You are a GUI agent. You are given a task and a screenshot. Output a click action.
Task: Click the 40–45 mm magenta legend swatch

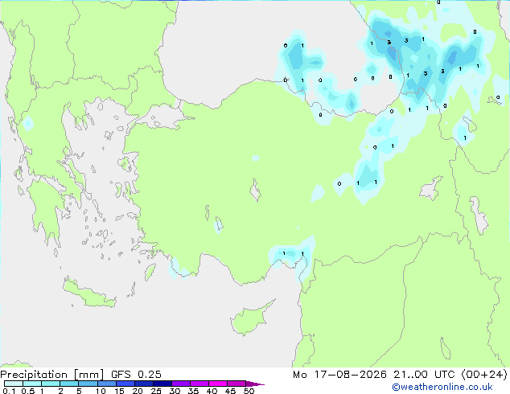click(218, 384)
